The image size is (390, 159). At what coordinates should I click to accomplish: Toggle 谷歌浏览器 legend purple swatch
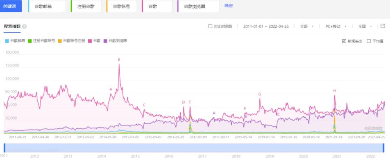[x=105, y=41]
